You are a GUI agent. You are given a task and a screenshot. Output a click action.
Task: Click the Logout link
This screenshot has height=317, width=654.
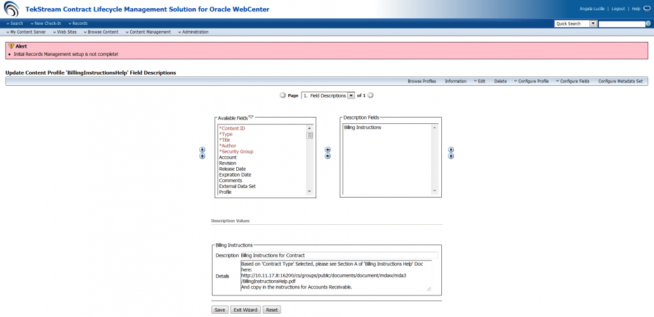pyautogui.click(x=618, y=9)
